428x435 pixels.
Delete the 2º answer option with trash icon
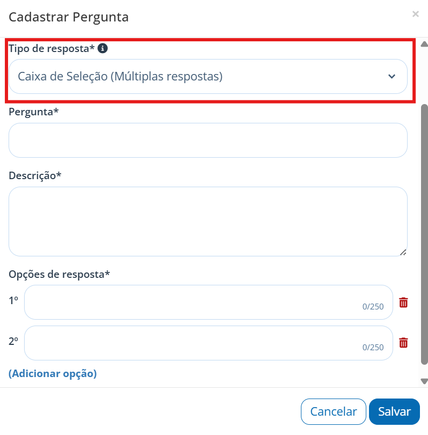[x=403, y=343]
